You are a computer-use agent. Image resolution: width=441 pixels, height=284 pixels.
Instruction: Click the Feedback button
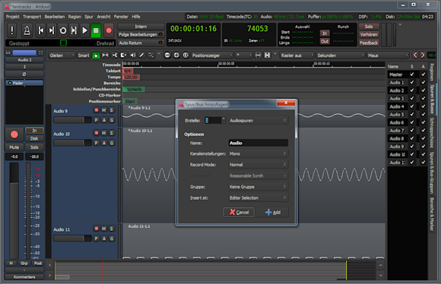coord(369,43)
